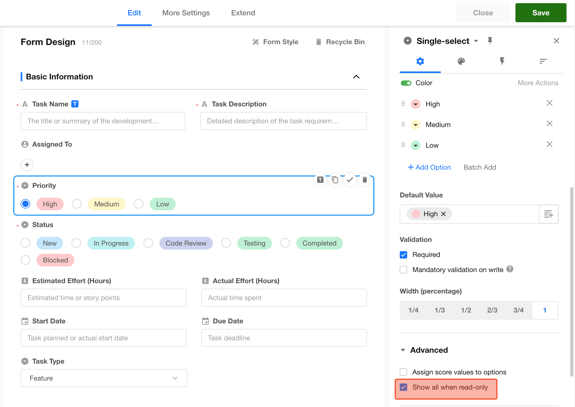Delete the Priority field with trash icon

365,180
